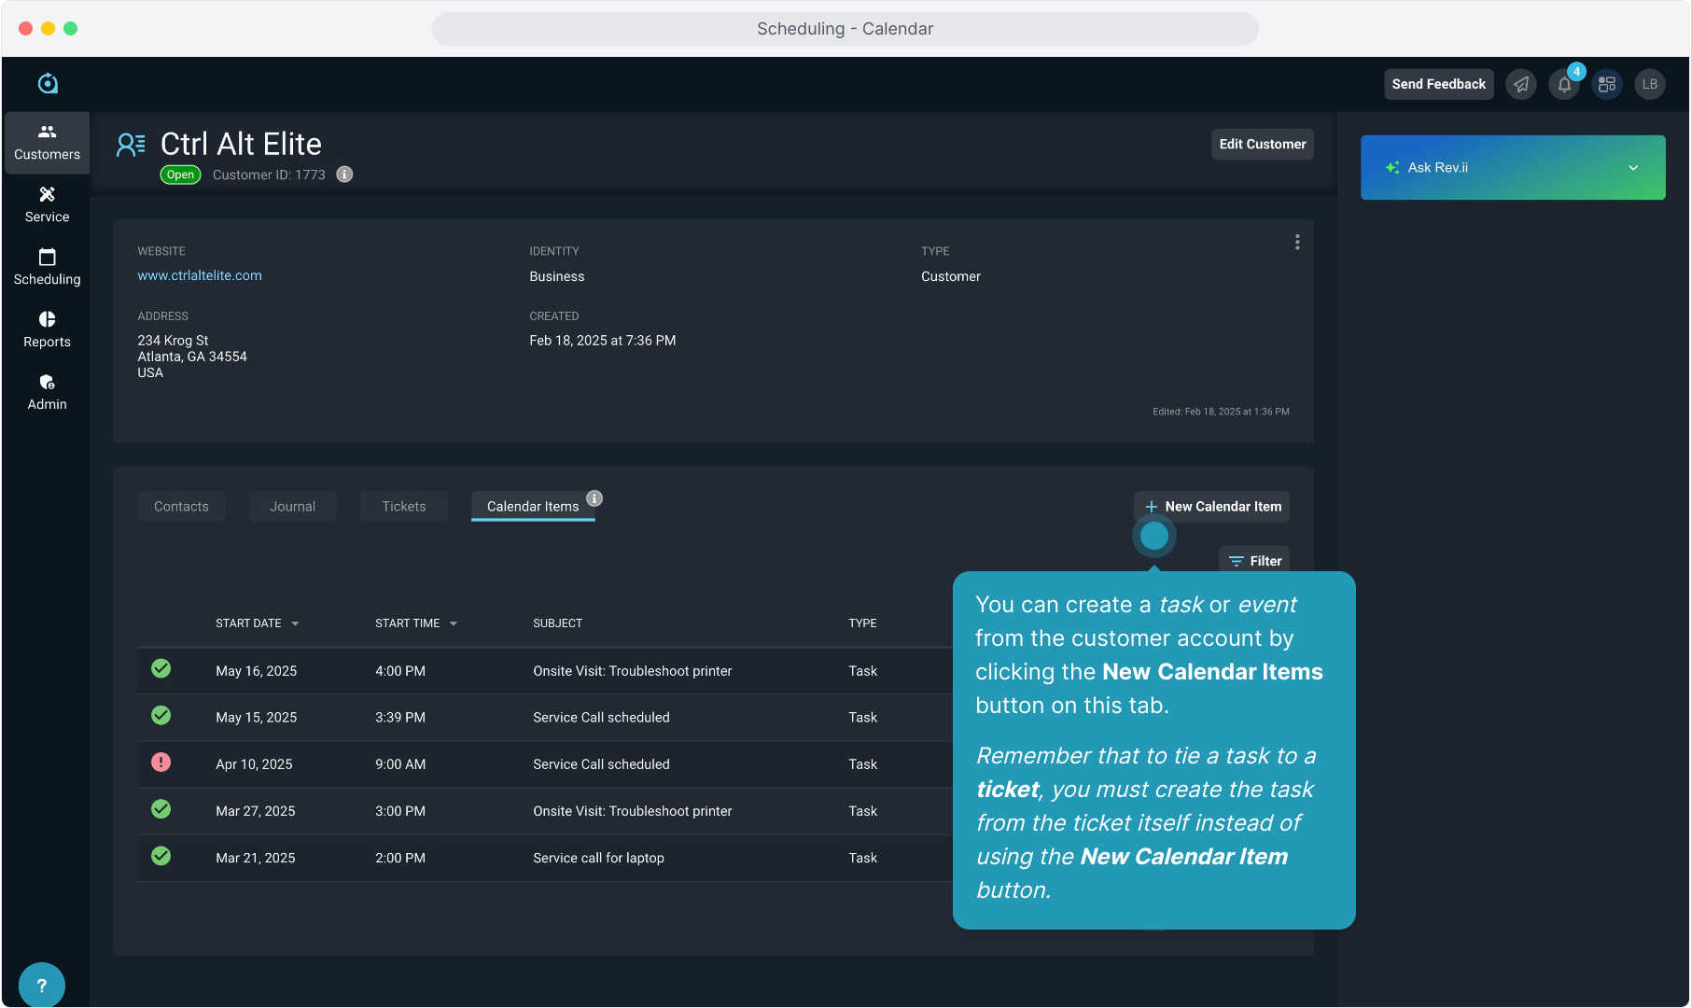Open notifications bell icon
The image size is (1691, 1008).
[1564, 85]
